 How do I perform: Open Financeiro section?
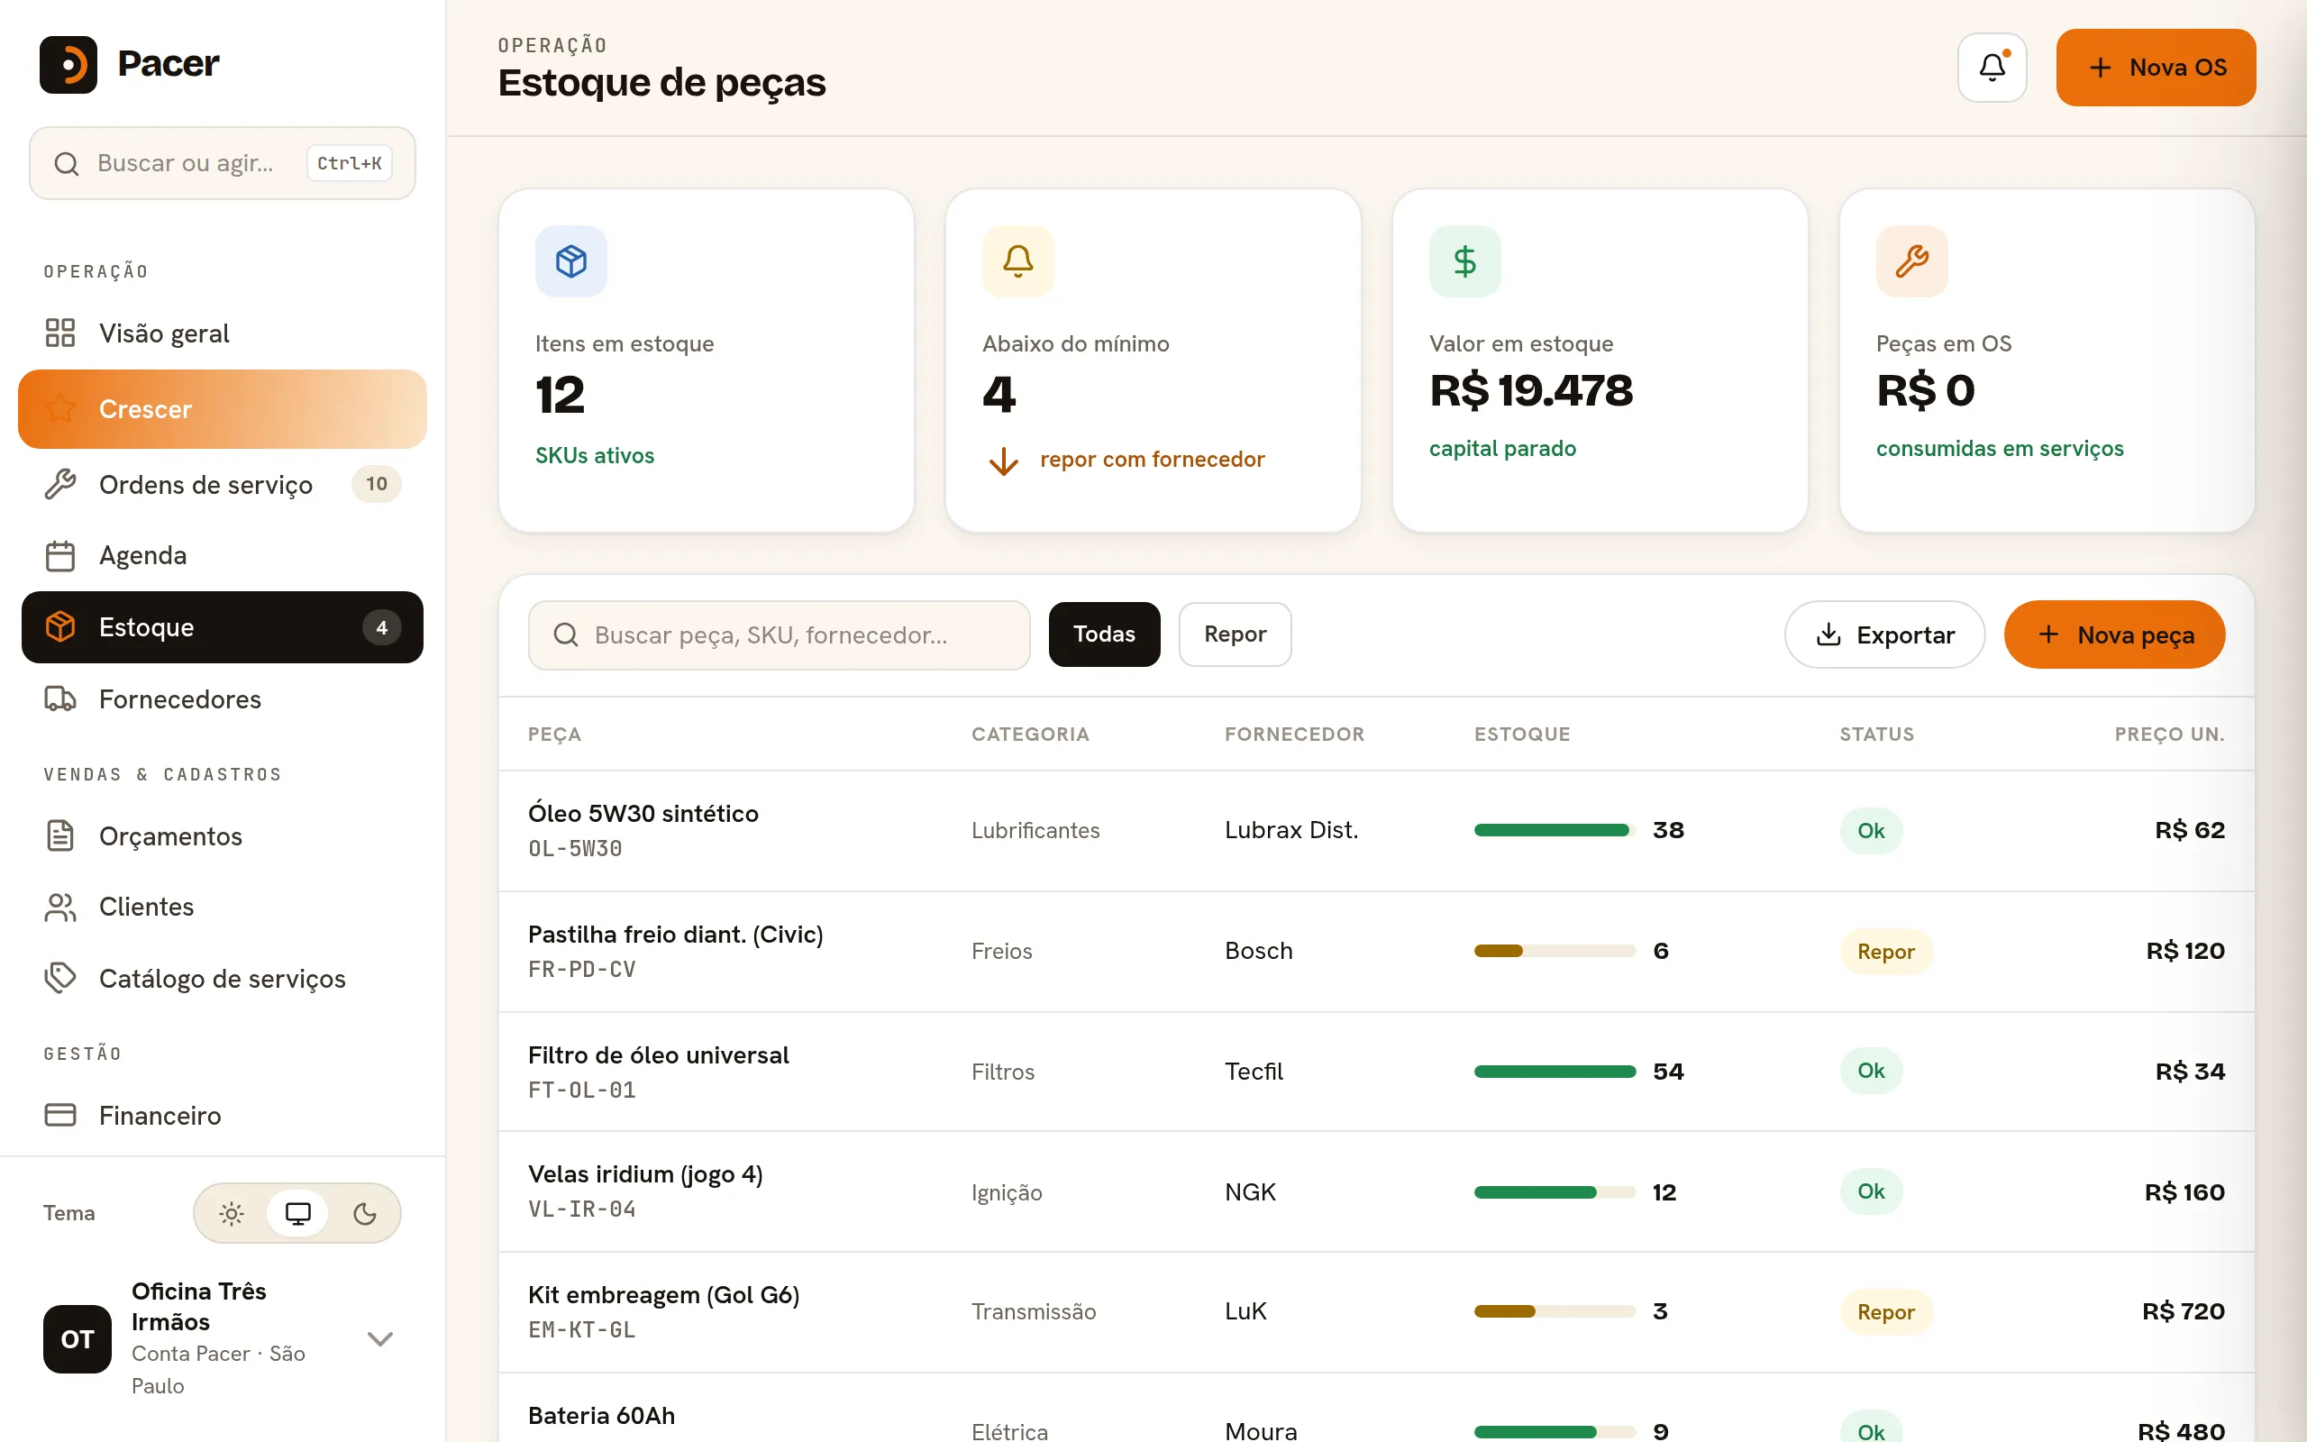tap(222, 1115)
